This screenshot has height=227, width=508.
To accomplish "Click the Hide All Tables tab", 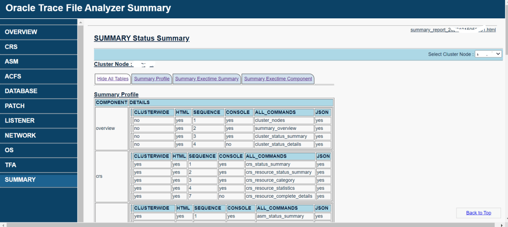I will tap(113, 79).
